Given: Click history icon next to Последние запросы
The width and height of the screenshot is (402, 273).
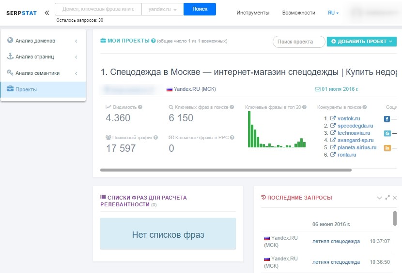Looking at the screenshot, I should pyautogui.click(x=263, y=197).
